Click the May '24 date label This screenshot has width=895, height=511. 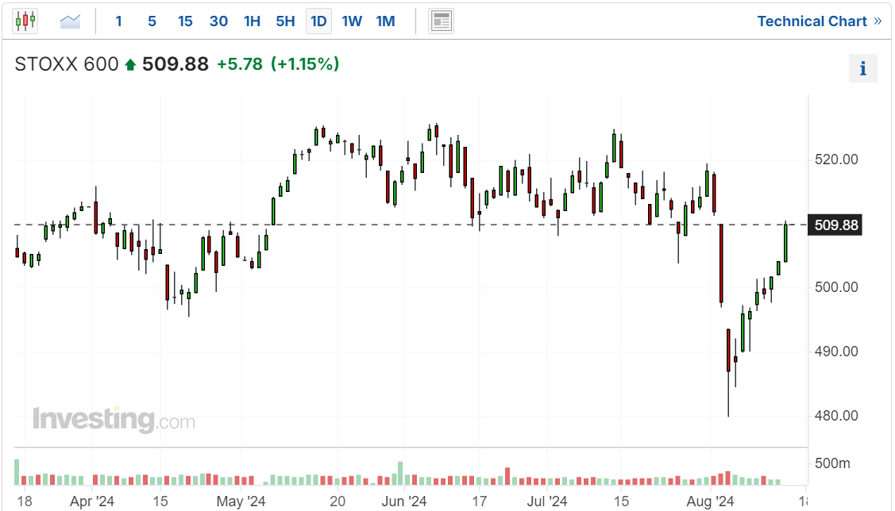point(241,501)
